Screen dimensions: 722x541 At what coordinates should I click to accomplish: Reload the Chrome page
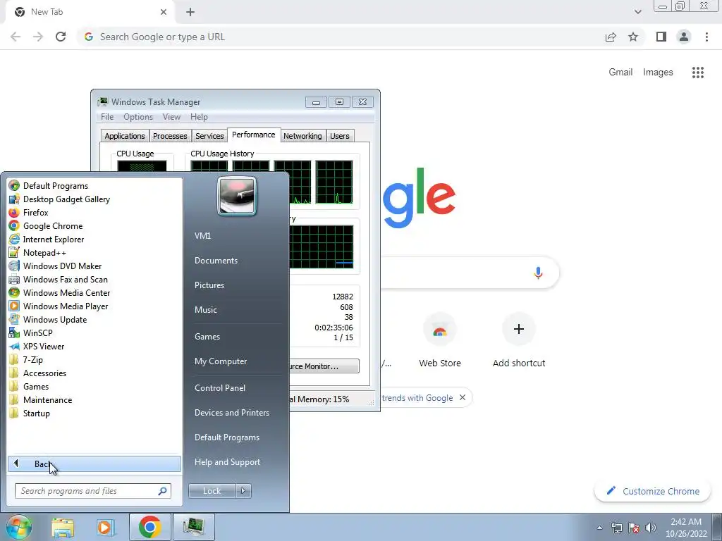click(x=61, y=37)
